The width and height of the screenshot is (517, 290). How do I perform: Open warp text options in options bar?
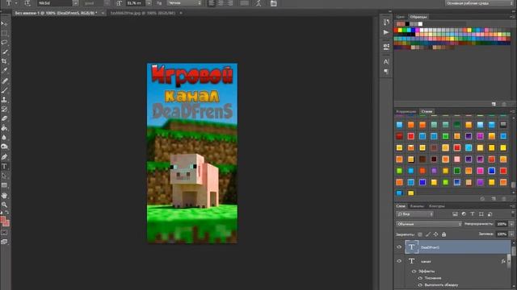click(x=258, y=3)
